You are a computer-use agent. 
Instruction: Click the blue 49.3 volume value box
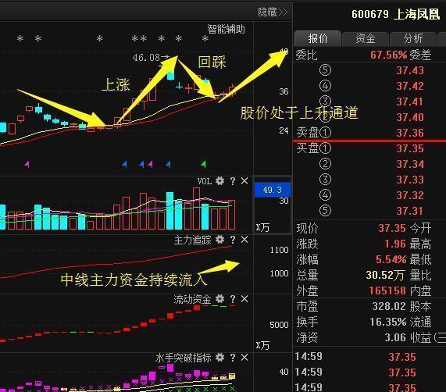272,190
